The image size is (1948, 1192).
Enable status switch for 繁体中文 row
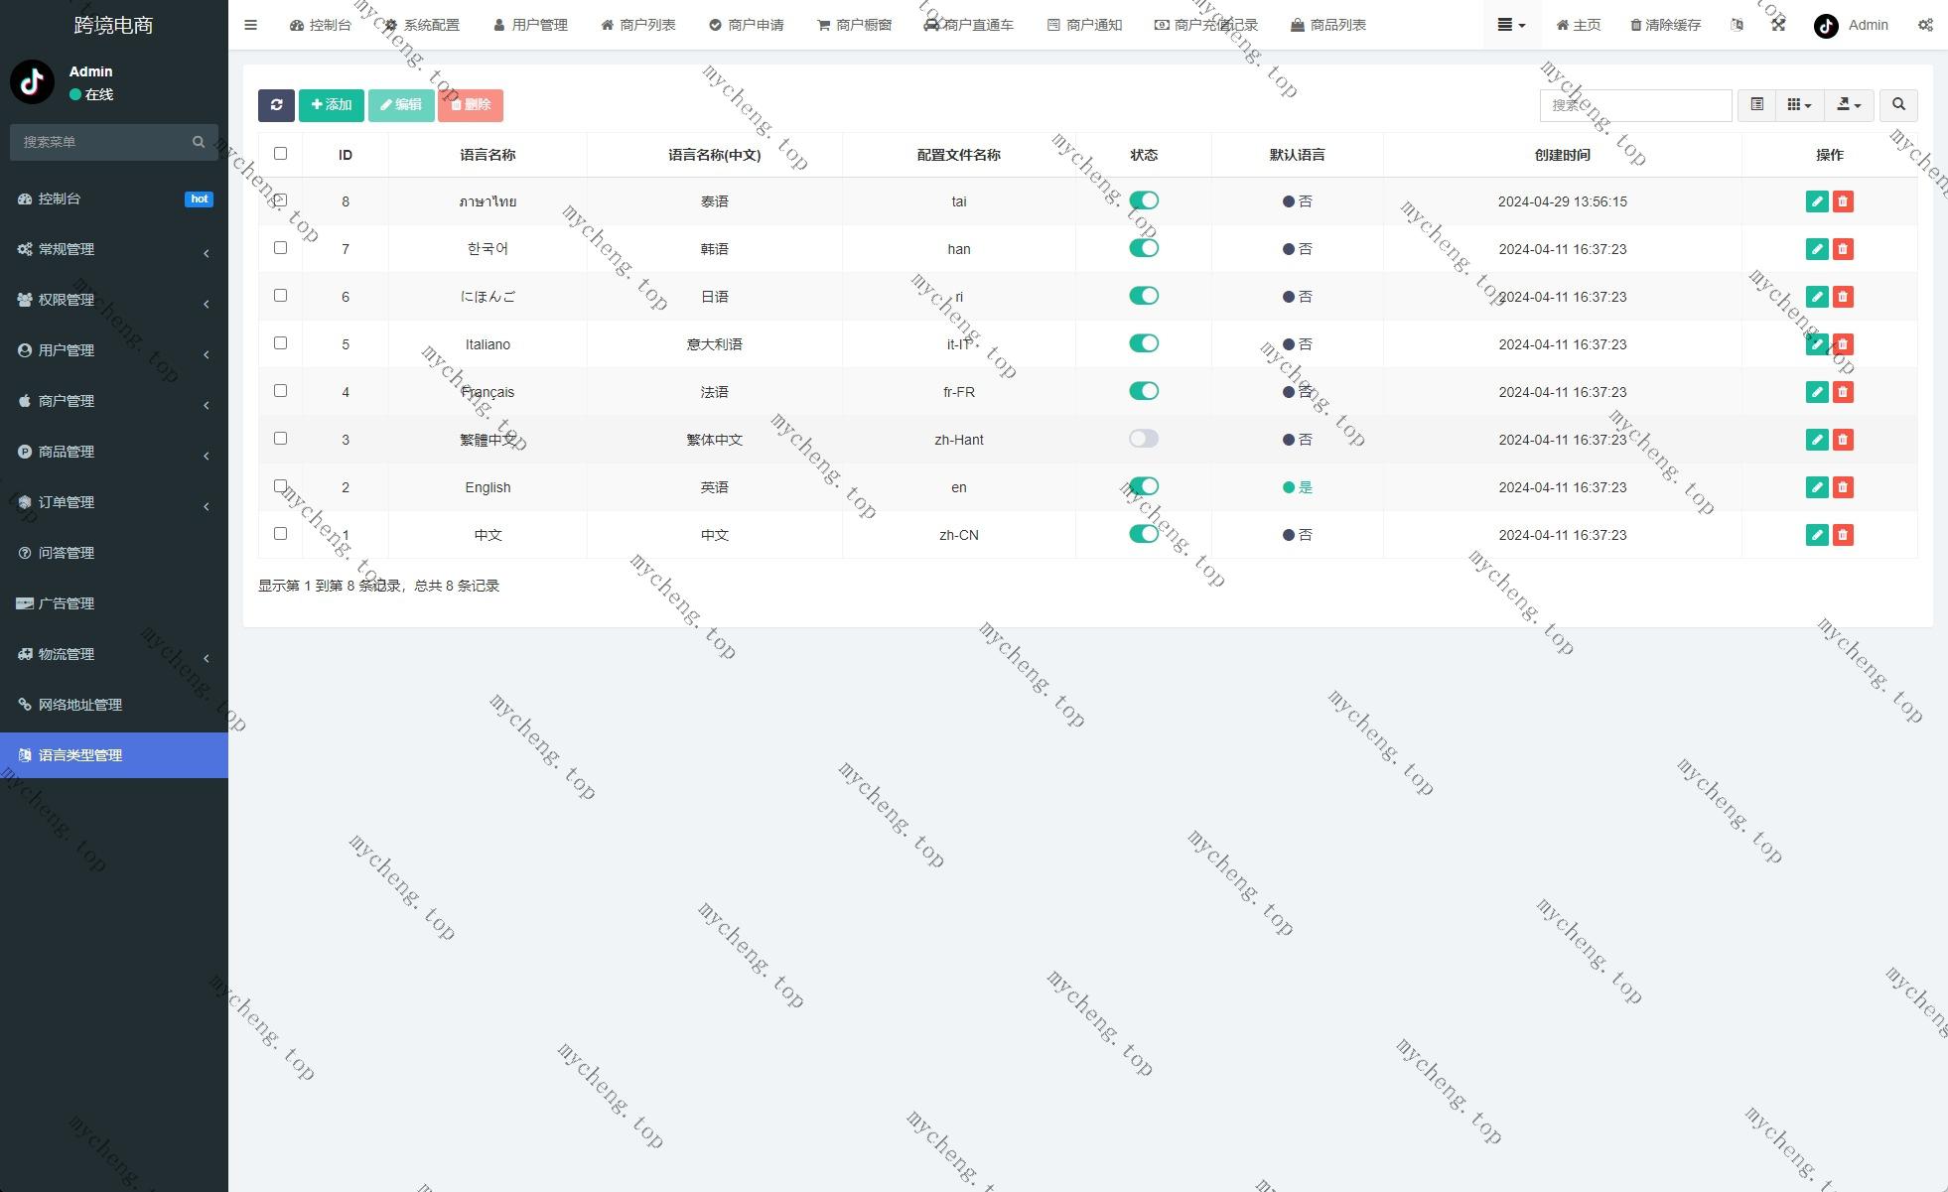tap(1144, 439)
